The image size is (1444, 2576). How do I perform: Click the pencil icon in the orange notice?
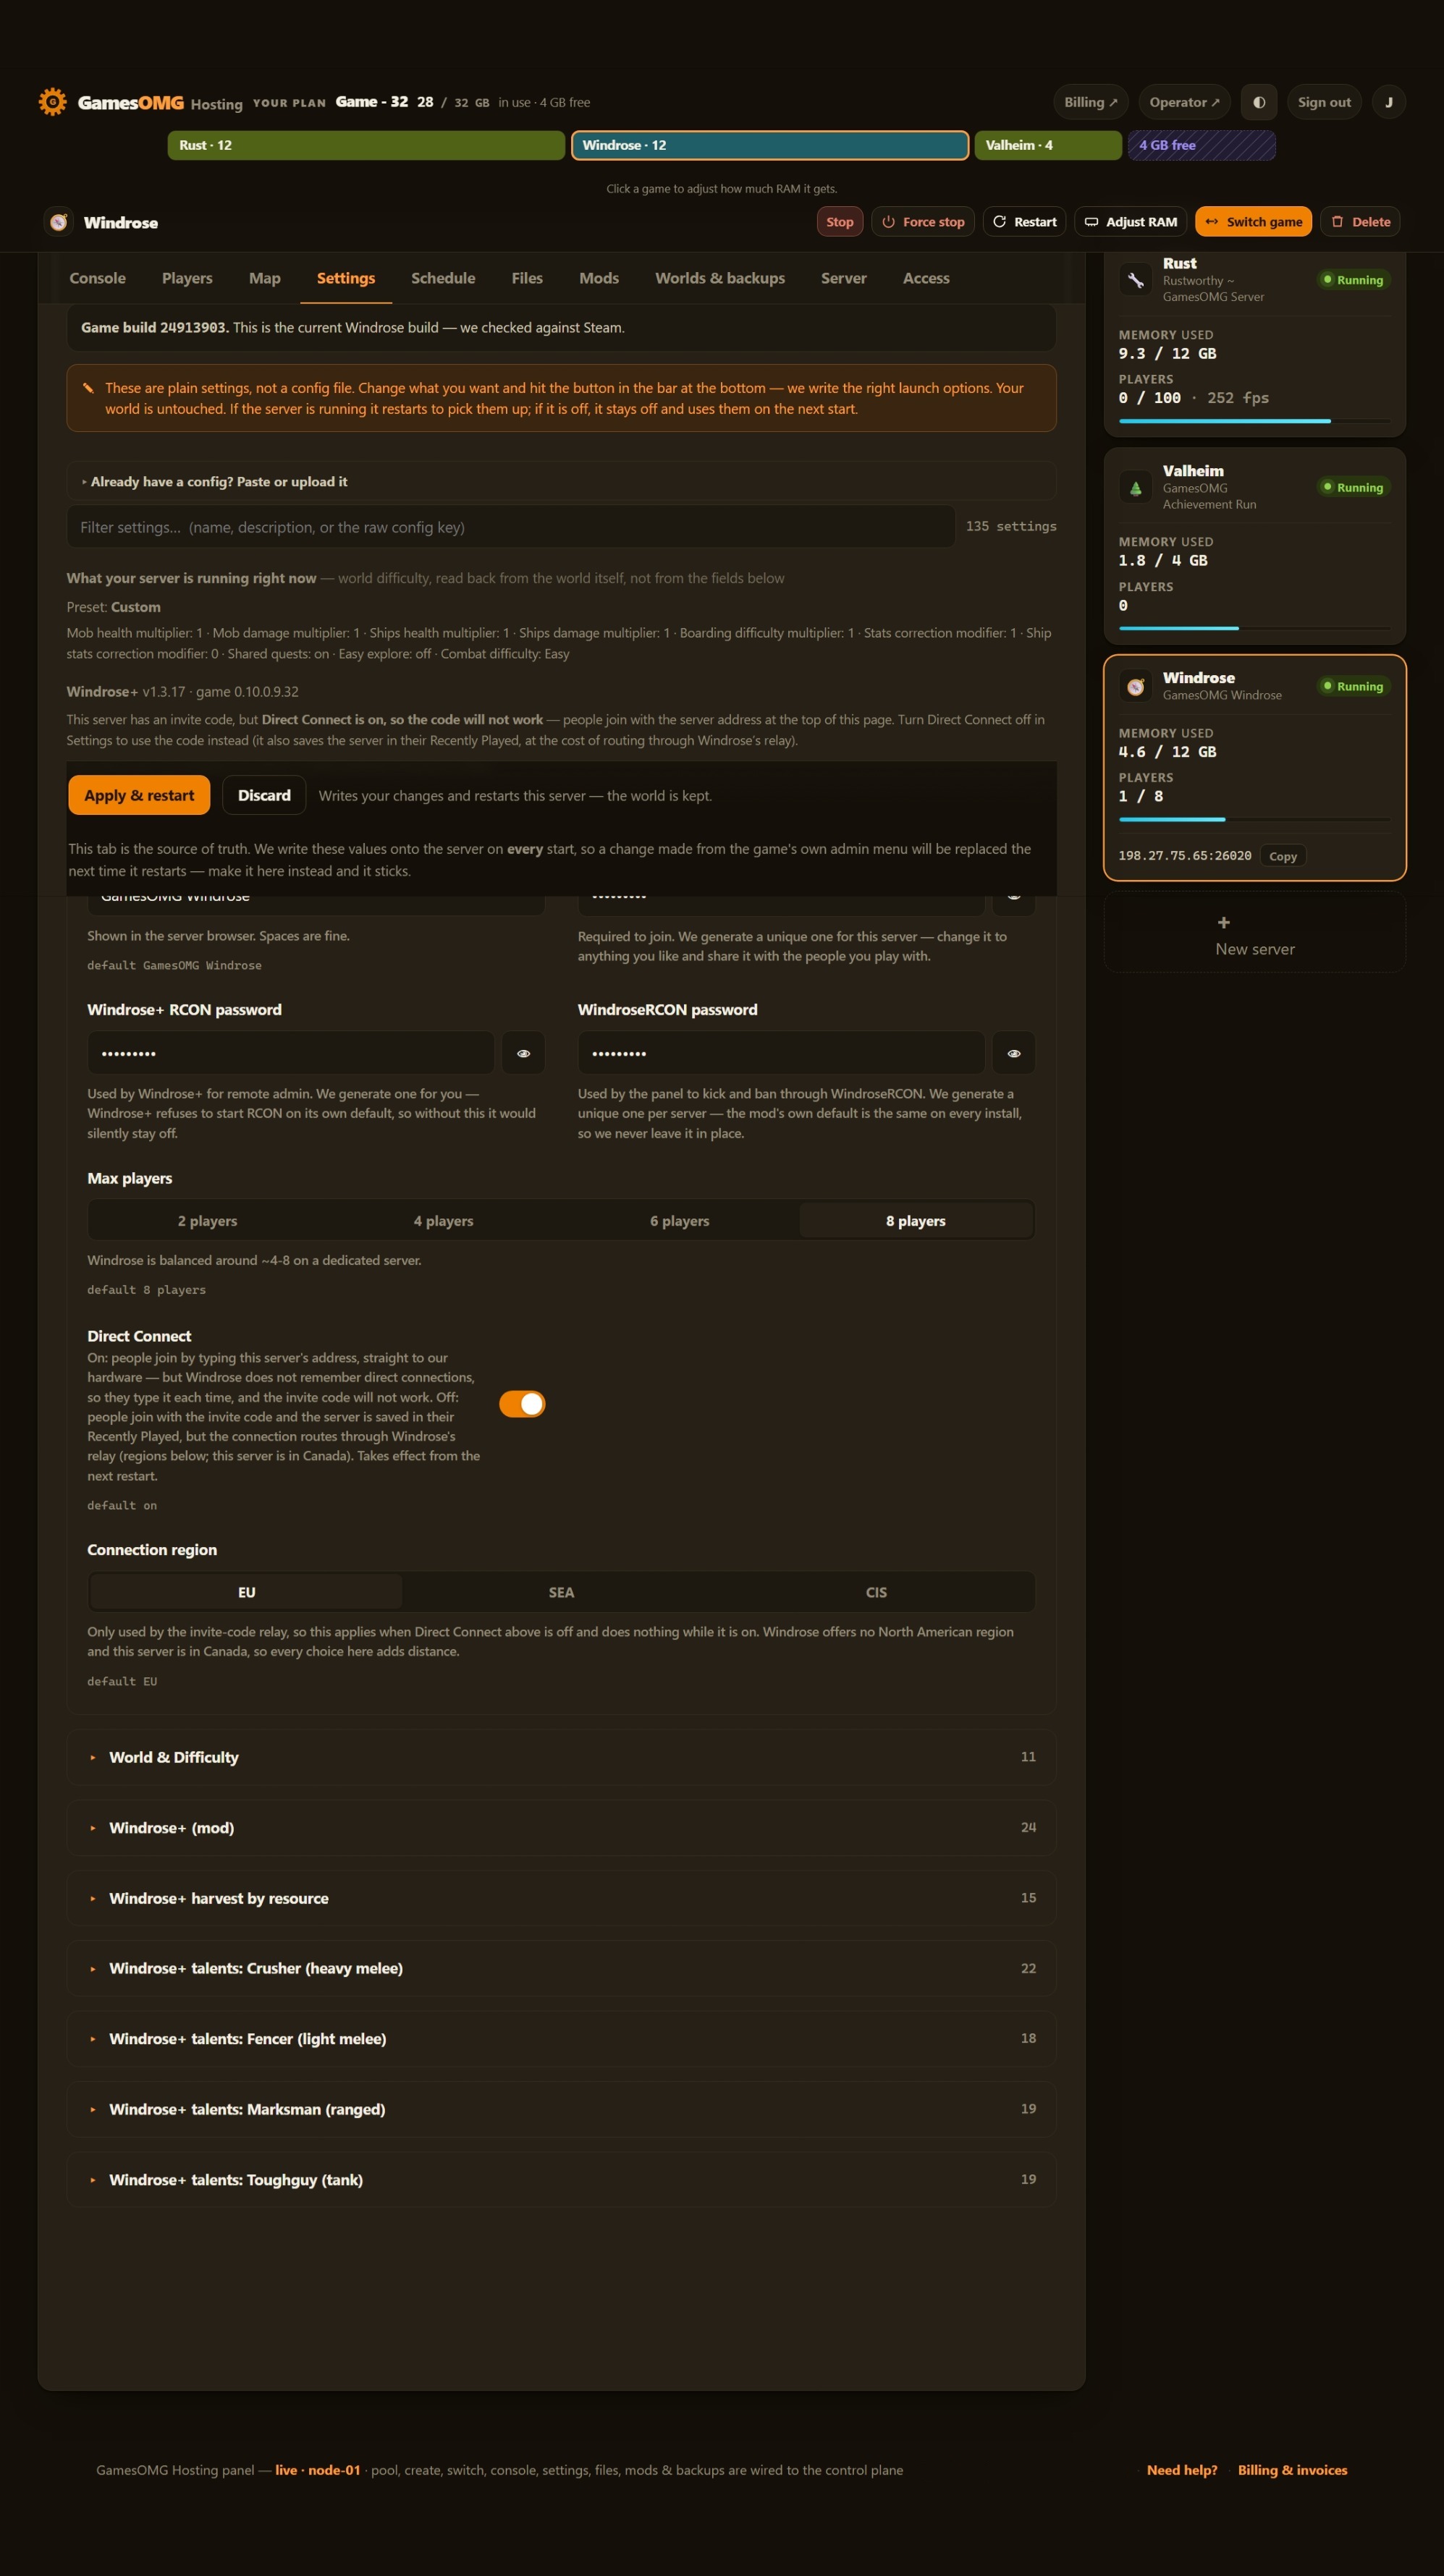tap(88, 388)
